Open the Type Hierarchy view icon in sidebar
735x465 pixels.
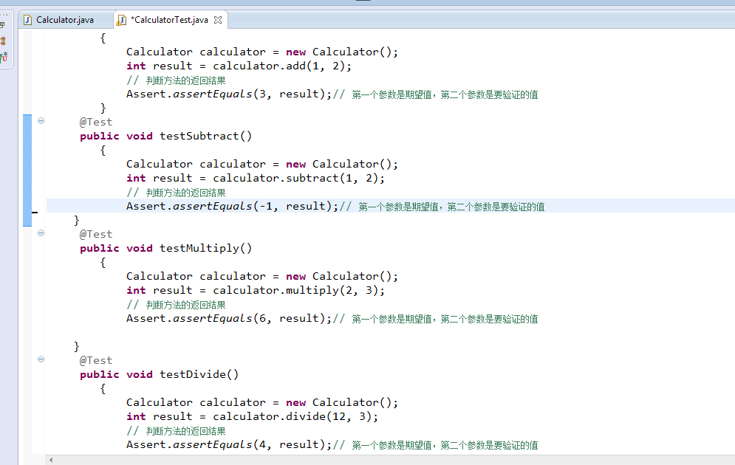(x=3, y=41)
